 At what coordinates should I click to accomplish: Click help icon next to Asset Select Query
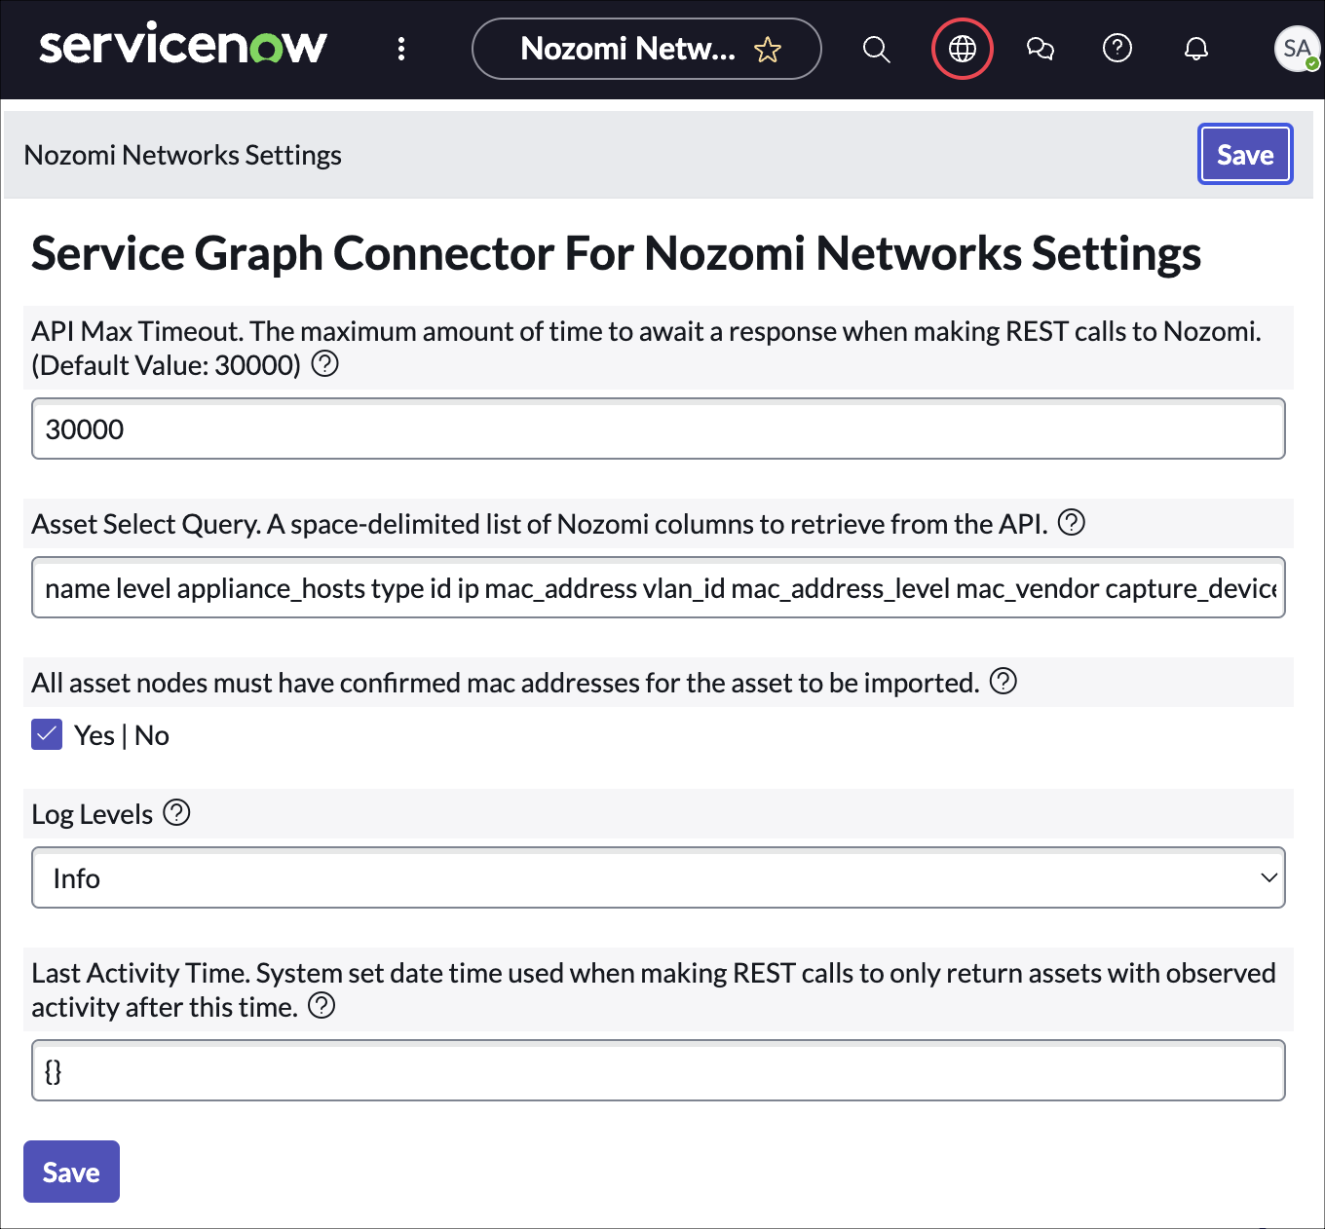1072,523
